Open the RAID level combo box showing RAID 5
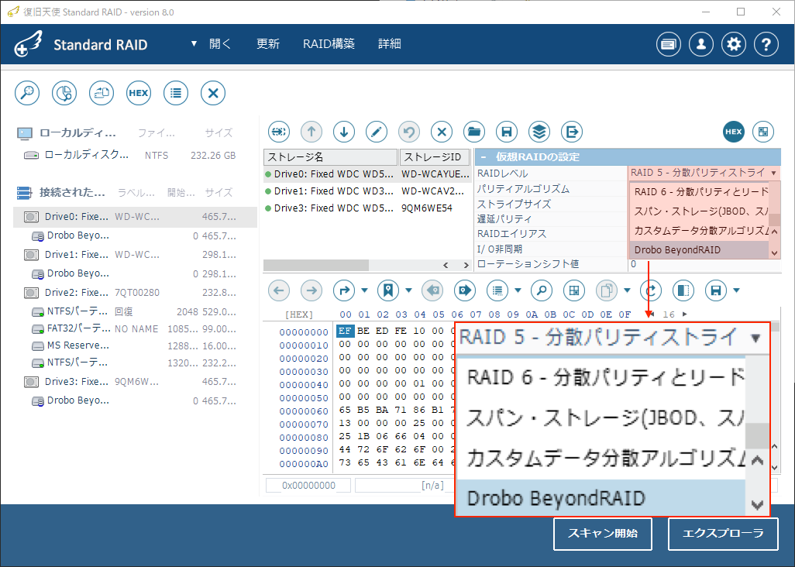Viewport: 795px width, 567px height. [704, 173]
